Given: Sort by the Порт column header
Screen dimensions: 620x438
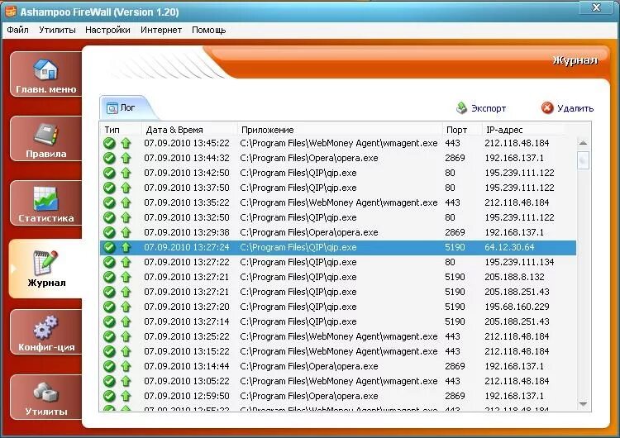Looking at the screenshot, I should click(462, 130).
